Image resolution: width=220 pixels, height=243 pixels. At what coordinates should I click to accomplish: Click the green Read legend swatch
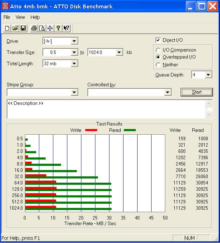130,130
